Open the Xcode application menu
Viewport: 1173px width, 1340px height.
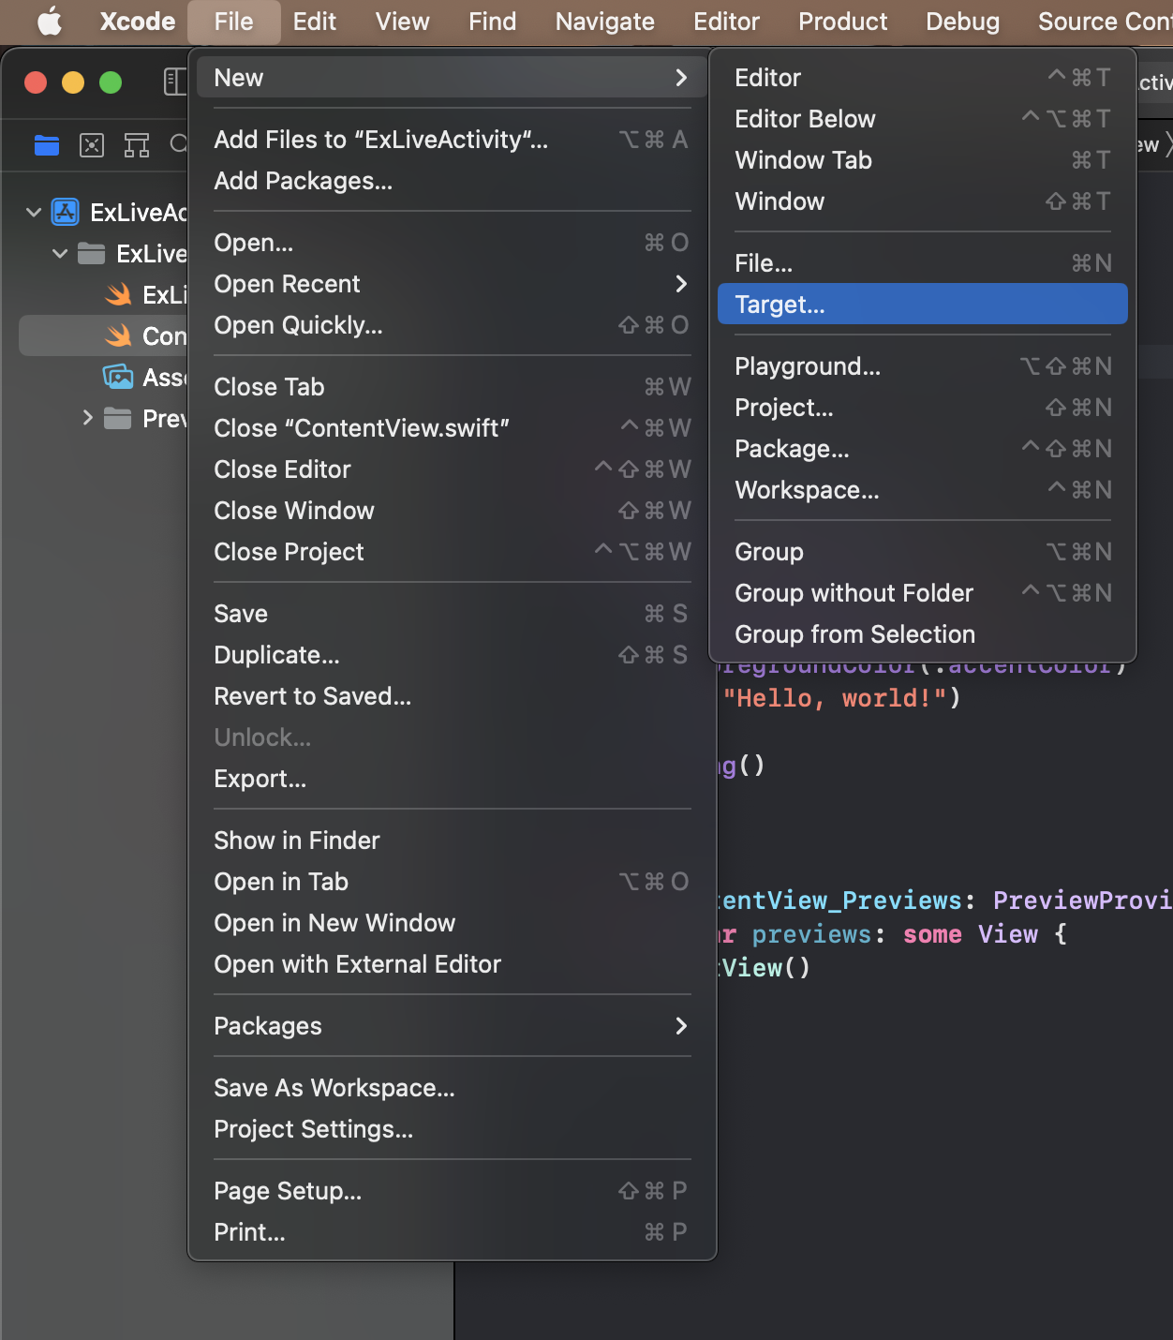[138, 22]
